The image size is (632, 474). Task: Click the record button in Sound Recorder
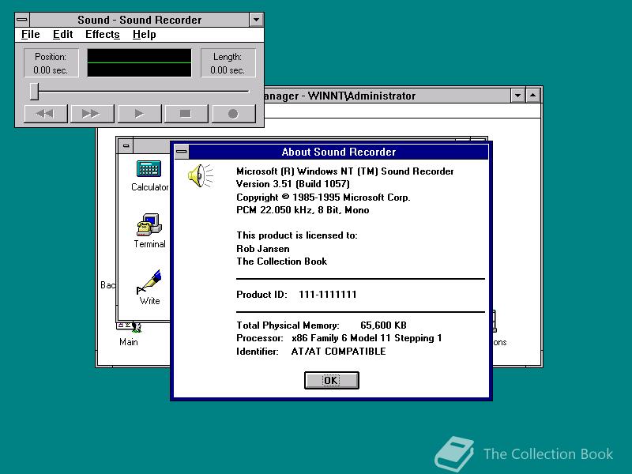pyautogui.click(x=233, y=114)
